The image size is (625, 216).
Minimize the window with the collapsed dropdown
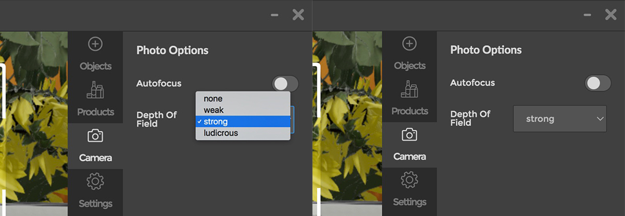[x=587, y=16]
